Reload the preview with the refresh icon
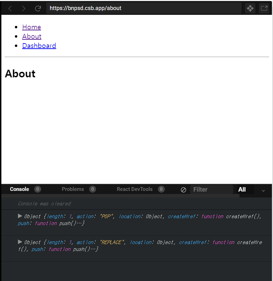The width and height of the screenshot is (273, 281). pos(38,8)
